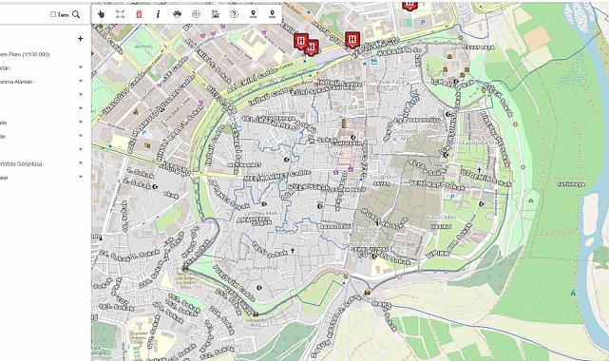Screen dimensions: 609x361
Task: Toggle the Tam checkbox
Action: 53,14
